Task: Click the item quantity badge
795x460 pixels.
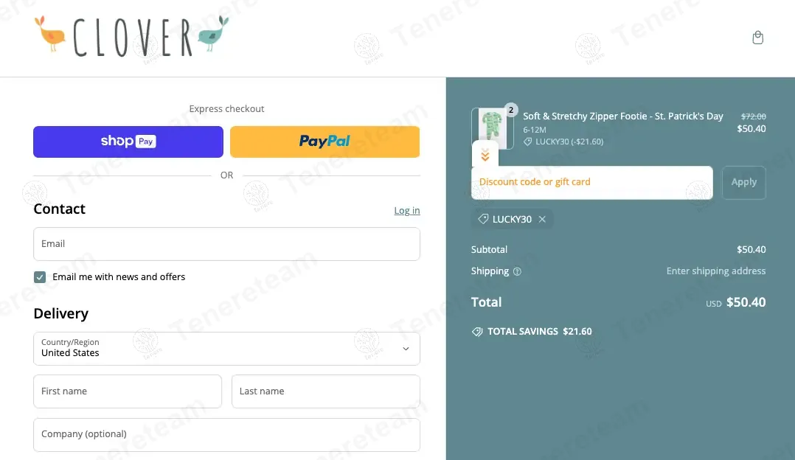Action: click(x=511, y=109)
